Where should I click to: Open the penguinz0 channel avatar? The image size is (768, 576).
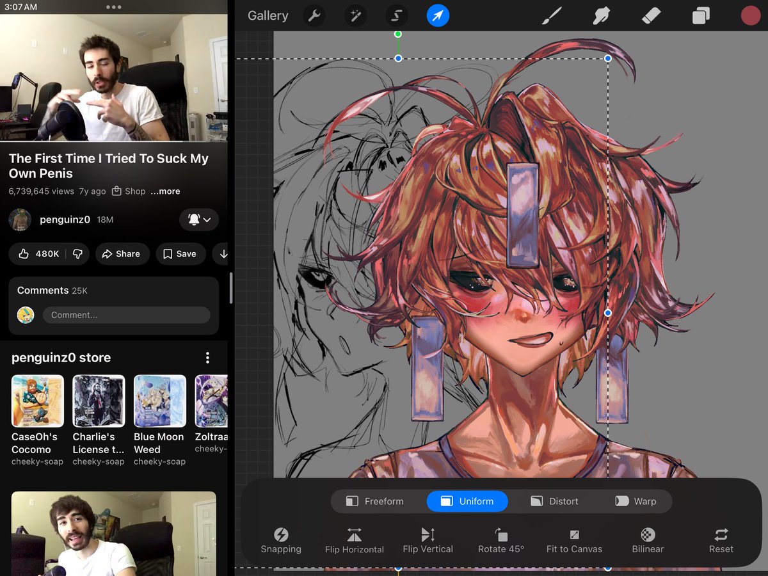tap(20, 220)
